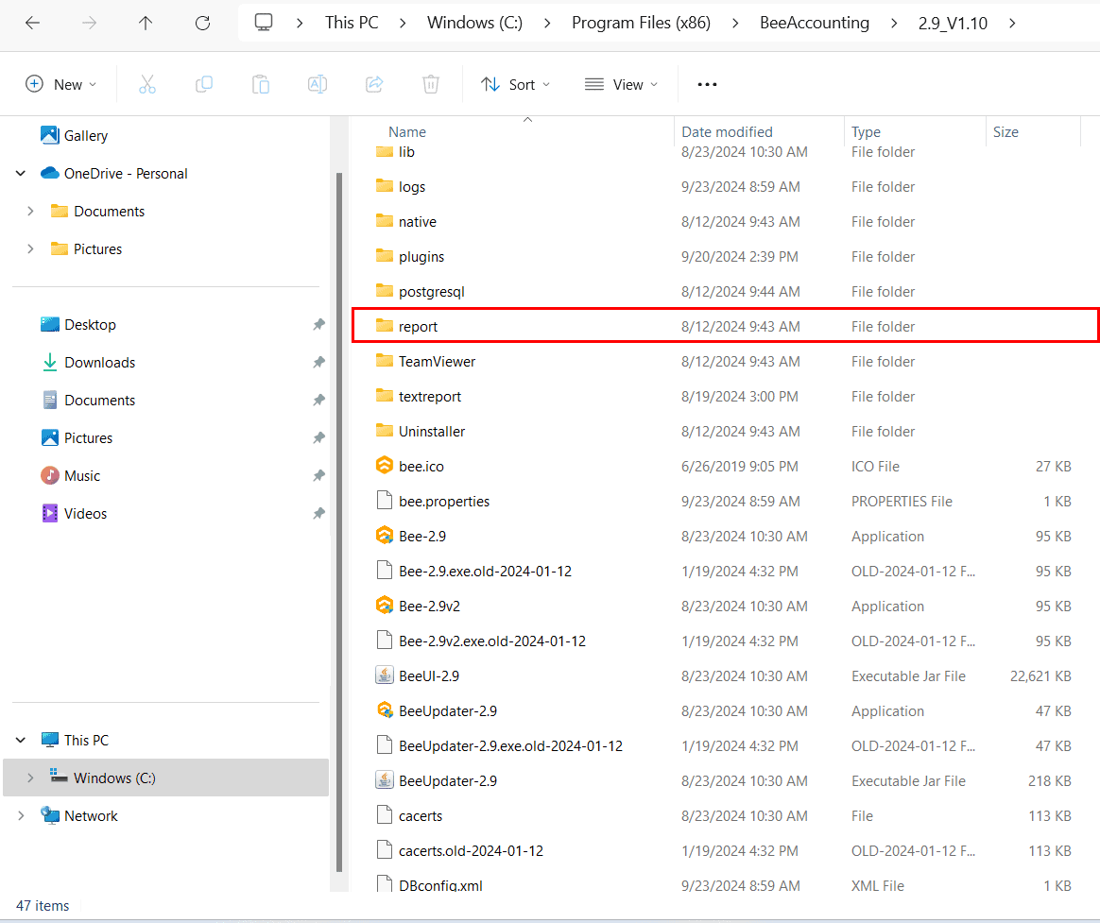Viewport: 1100px width, 923px height.
Task: Click BeeAccounting in the address breadcrumb
Action: pos(814,23)
